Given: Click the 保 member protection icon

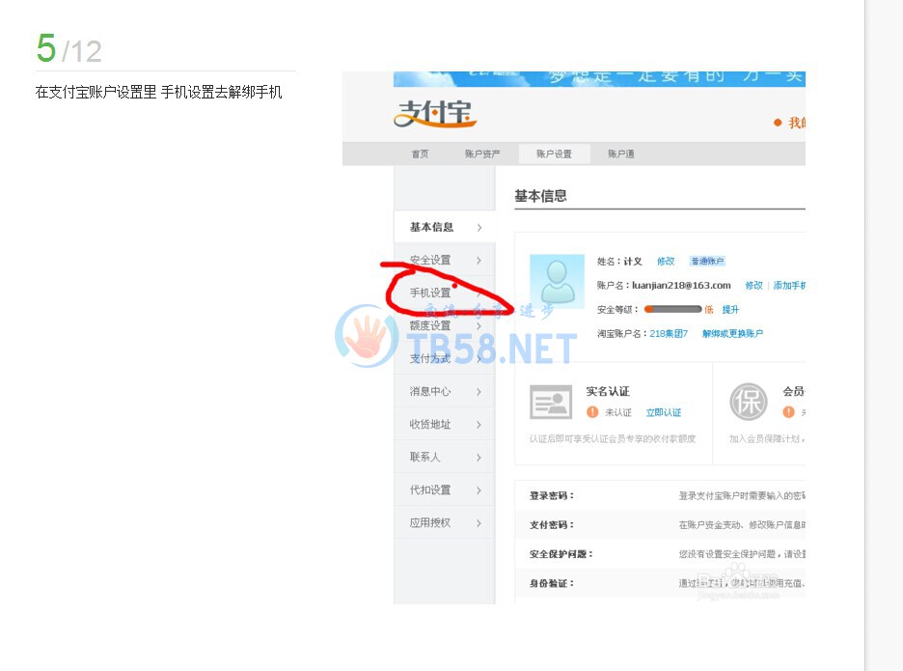Looking at the screenshot, I should 748,402.
